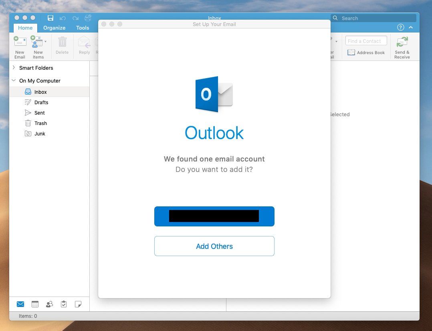432x331 pixels.
Task: Click the Undo arrow in the title bar
Action: tap(63, 18)
